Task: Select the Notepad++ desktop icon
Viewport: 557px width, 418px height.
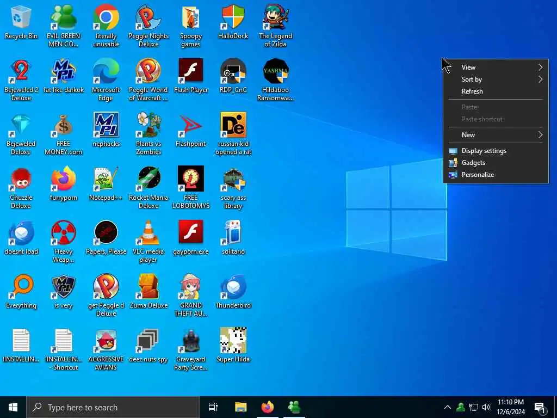Action: pyautogui.click(x=106, y=179)
